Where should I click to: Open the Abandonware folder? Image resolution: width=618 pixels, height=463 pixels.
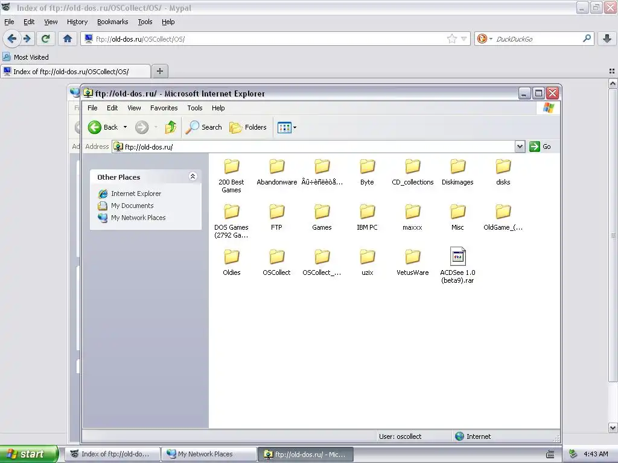click(276, 172)
